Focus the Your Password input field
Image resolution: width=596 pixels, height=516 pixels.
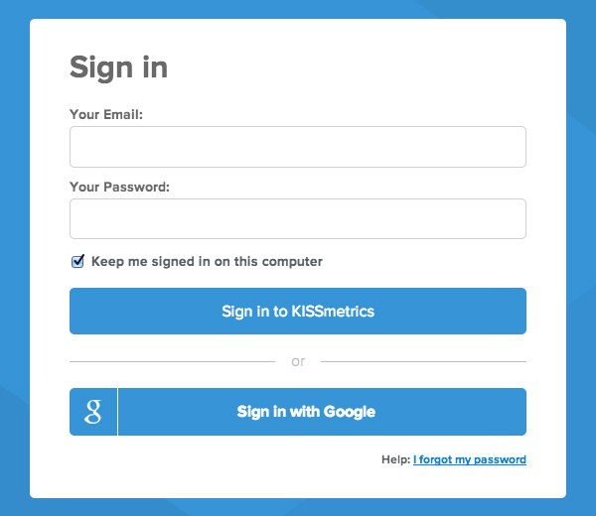pyautogui.click(x=297, y=219)
